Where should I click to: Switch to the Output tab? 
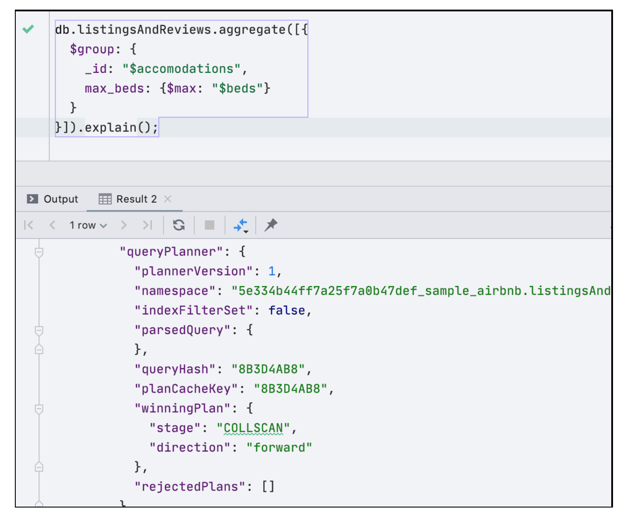coord(60,199)
